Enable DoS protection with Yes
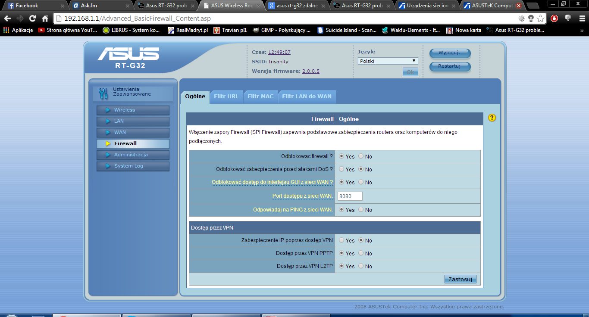Screen dimensions: 589x317 coord(341,169)
